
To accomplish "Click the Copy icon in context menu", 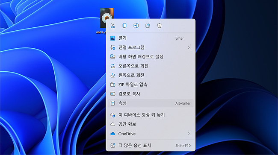I will (124, 26).
